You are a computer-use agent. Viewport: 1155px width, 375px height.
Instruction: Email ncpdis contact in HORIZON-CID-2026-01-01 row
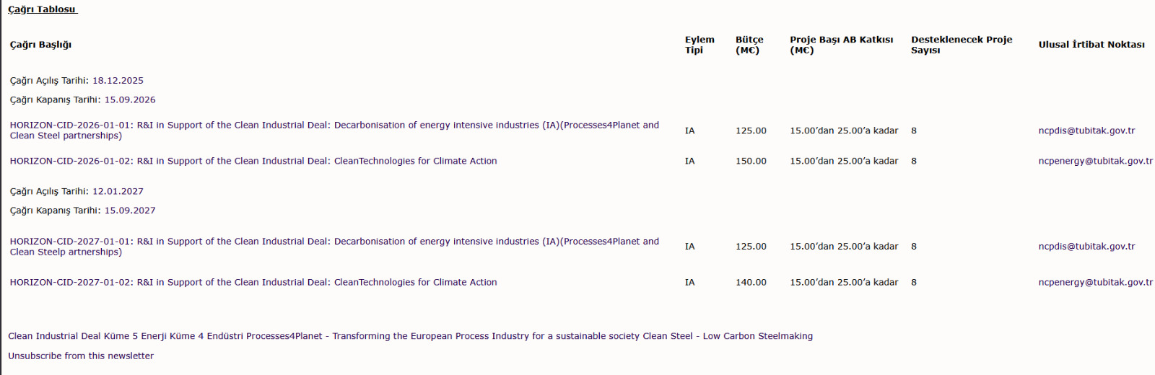[1086, 131]
